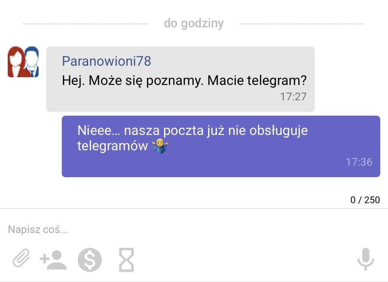Select the sent purple reply bubble

click(x=221, y=146)
